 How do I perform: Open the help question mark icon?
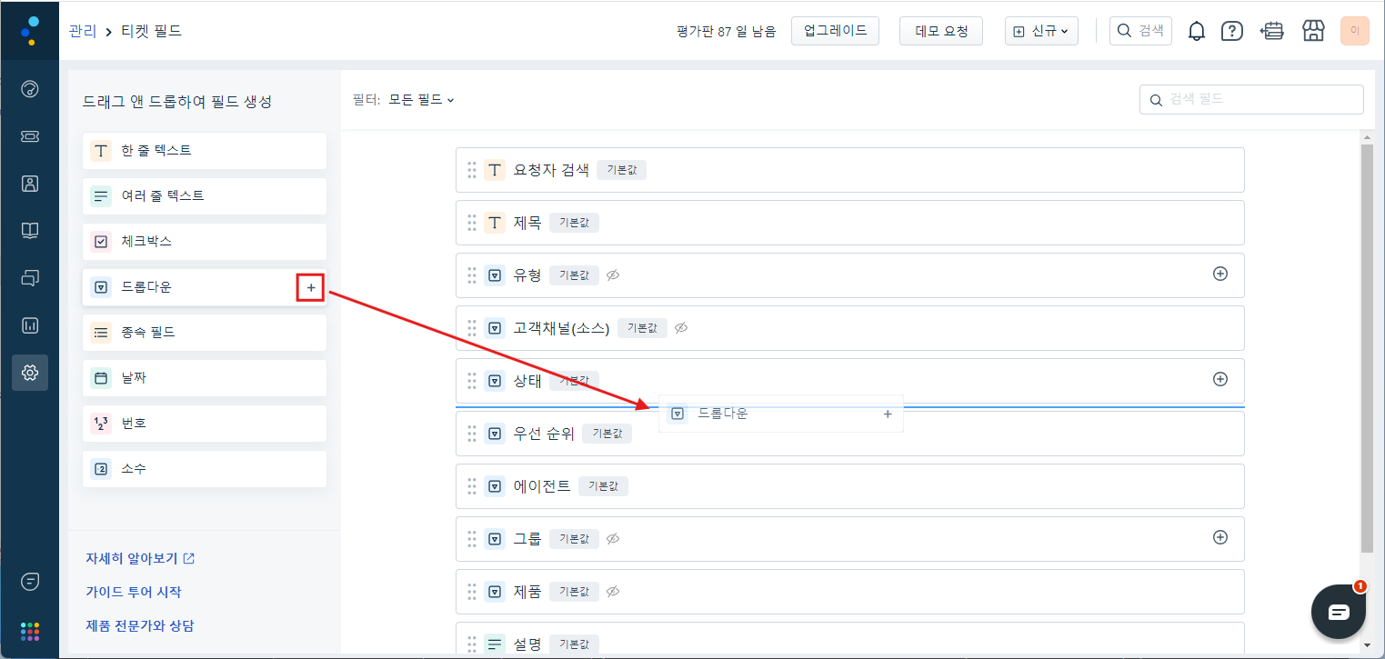[x=1232, y=31]
